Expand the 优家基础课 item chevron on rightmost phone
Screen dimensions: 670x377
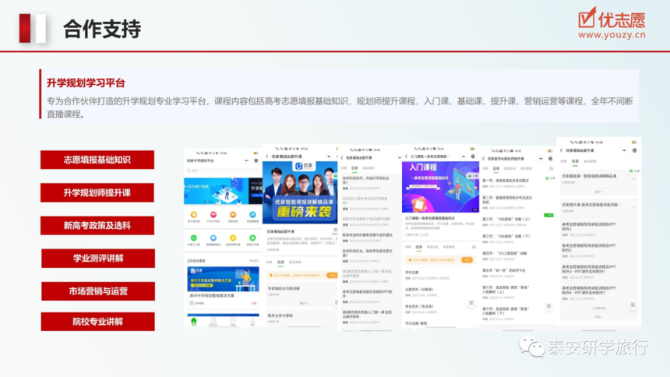pyautogui.click(x=633, y=178)
